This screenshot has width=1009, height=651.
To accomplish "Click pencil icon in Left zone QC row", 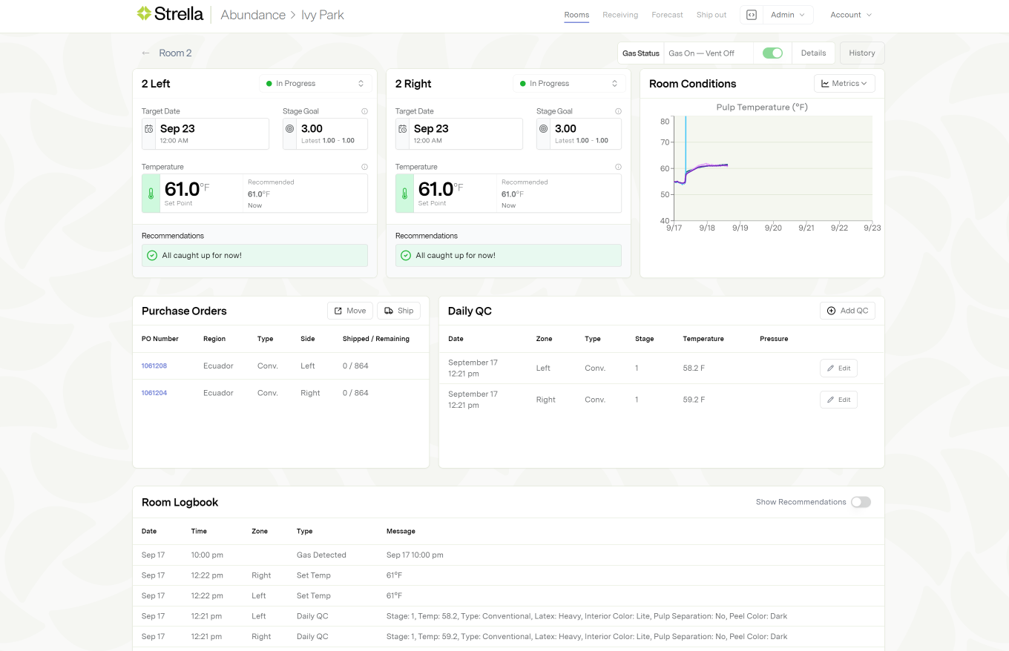I will (831, 369).
